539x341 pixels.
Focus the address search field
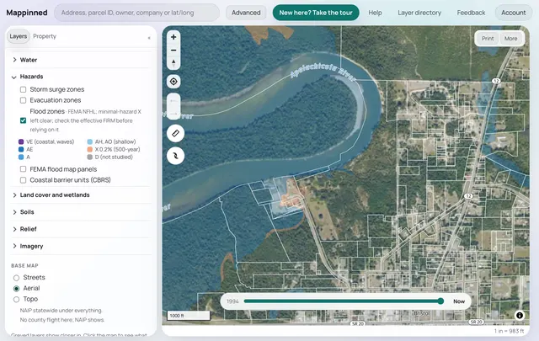pos(136,13)
